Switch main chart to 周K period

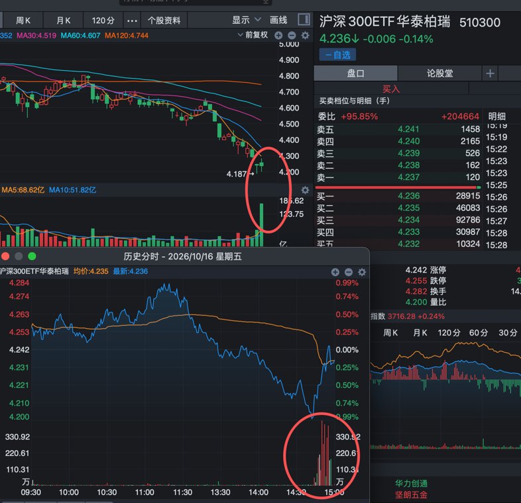(23, 21)
